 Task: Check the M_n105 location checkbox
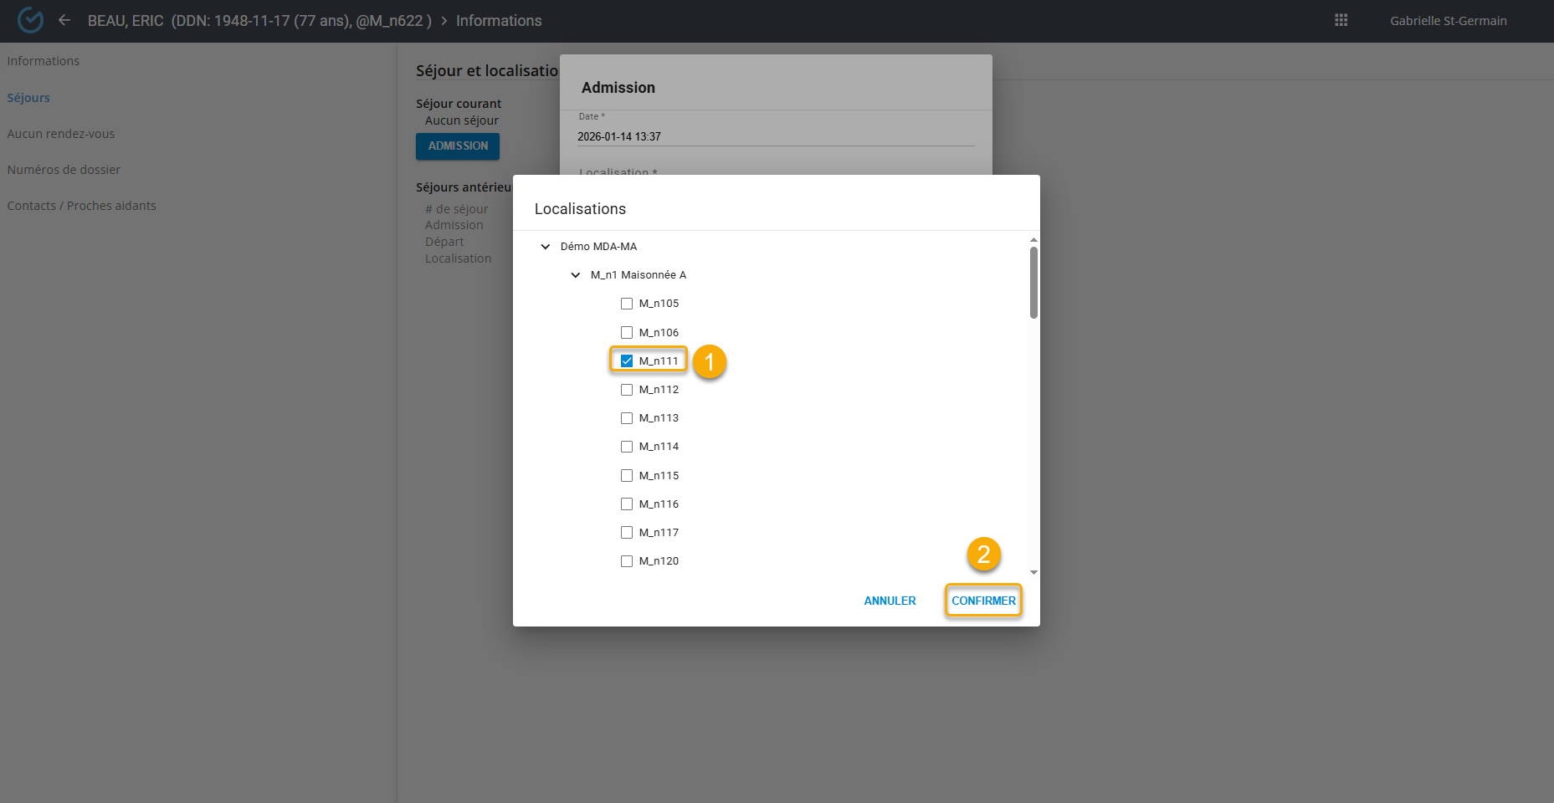(627, 304)
